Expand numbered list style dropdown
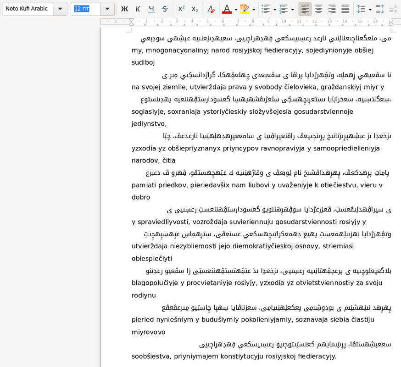401x367 pixels. (293, 10)
